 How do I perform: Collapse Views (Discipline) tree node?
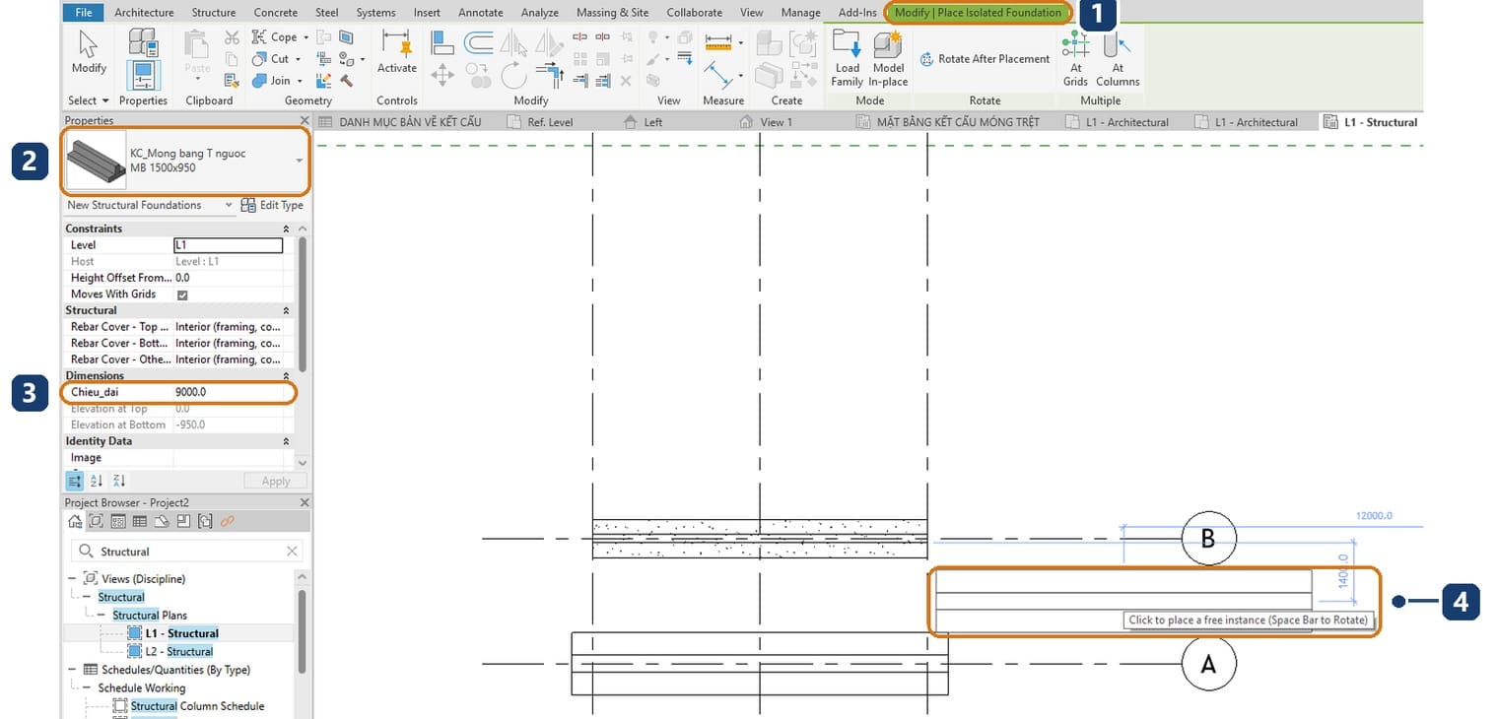73,578
